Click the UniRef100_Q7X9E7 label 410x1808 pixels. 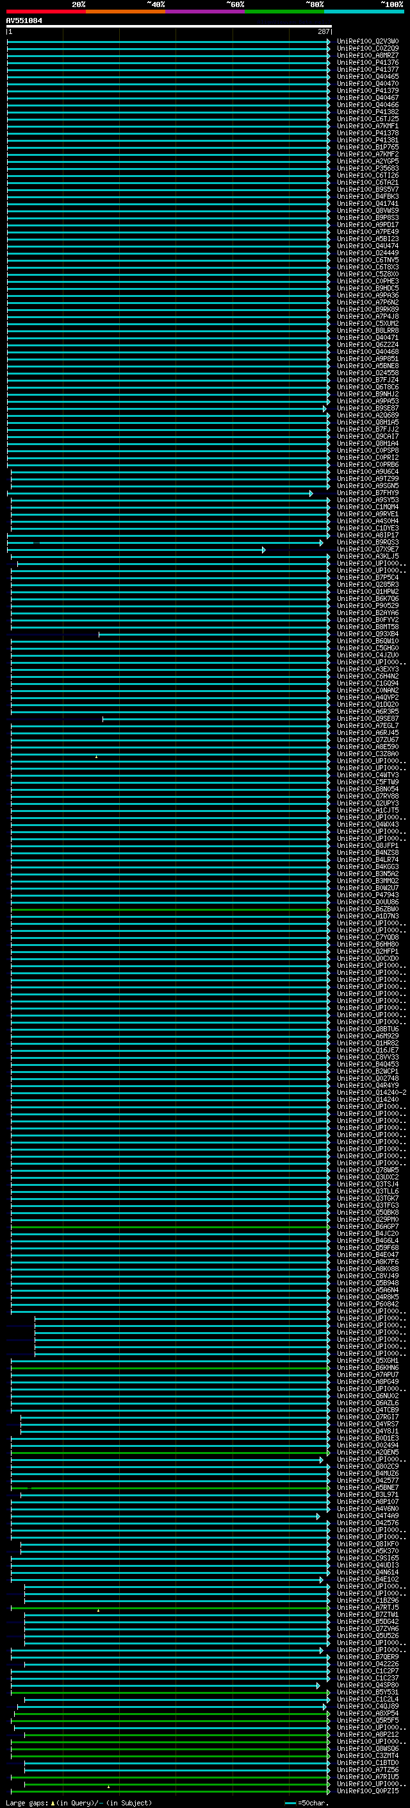[368, 549]
